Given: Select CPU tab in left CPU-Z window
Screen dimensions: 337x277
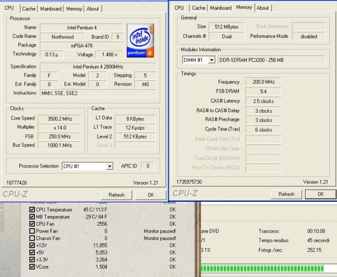Looking at the screenshot, I should pos(9,8).
